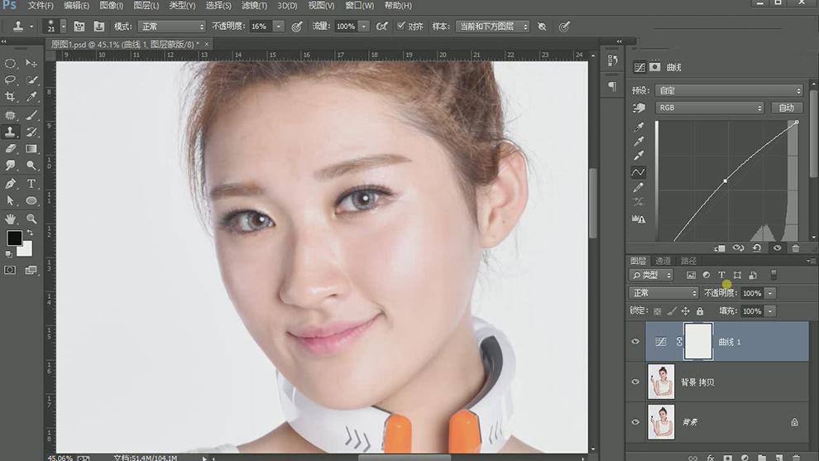This screenshot has width=819, height=461.
Task: Click the foreground color swatch
Action: click(14, 238)
